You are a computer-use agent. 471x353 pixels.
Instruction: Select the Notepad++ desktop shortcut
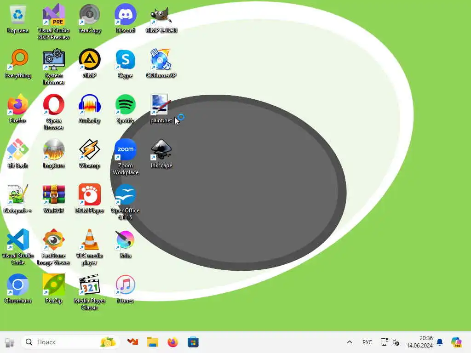tap(18, 199)
